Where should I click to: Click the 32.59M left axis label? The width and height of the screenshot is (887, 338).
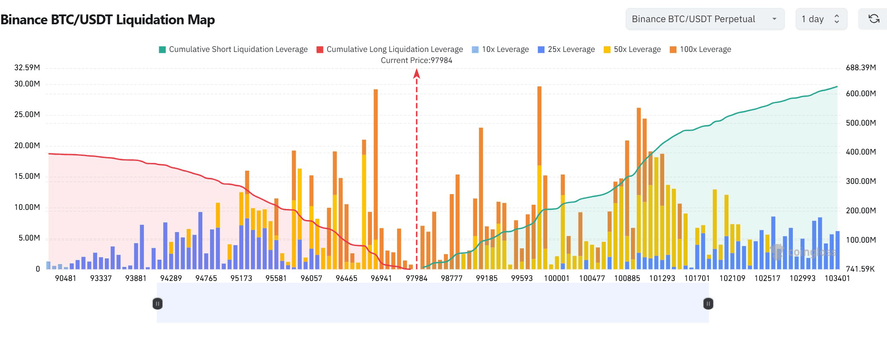click(x=27, y=68)
